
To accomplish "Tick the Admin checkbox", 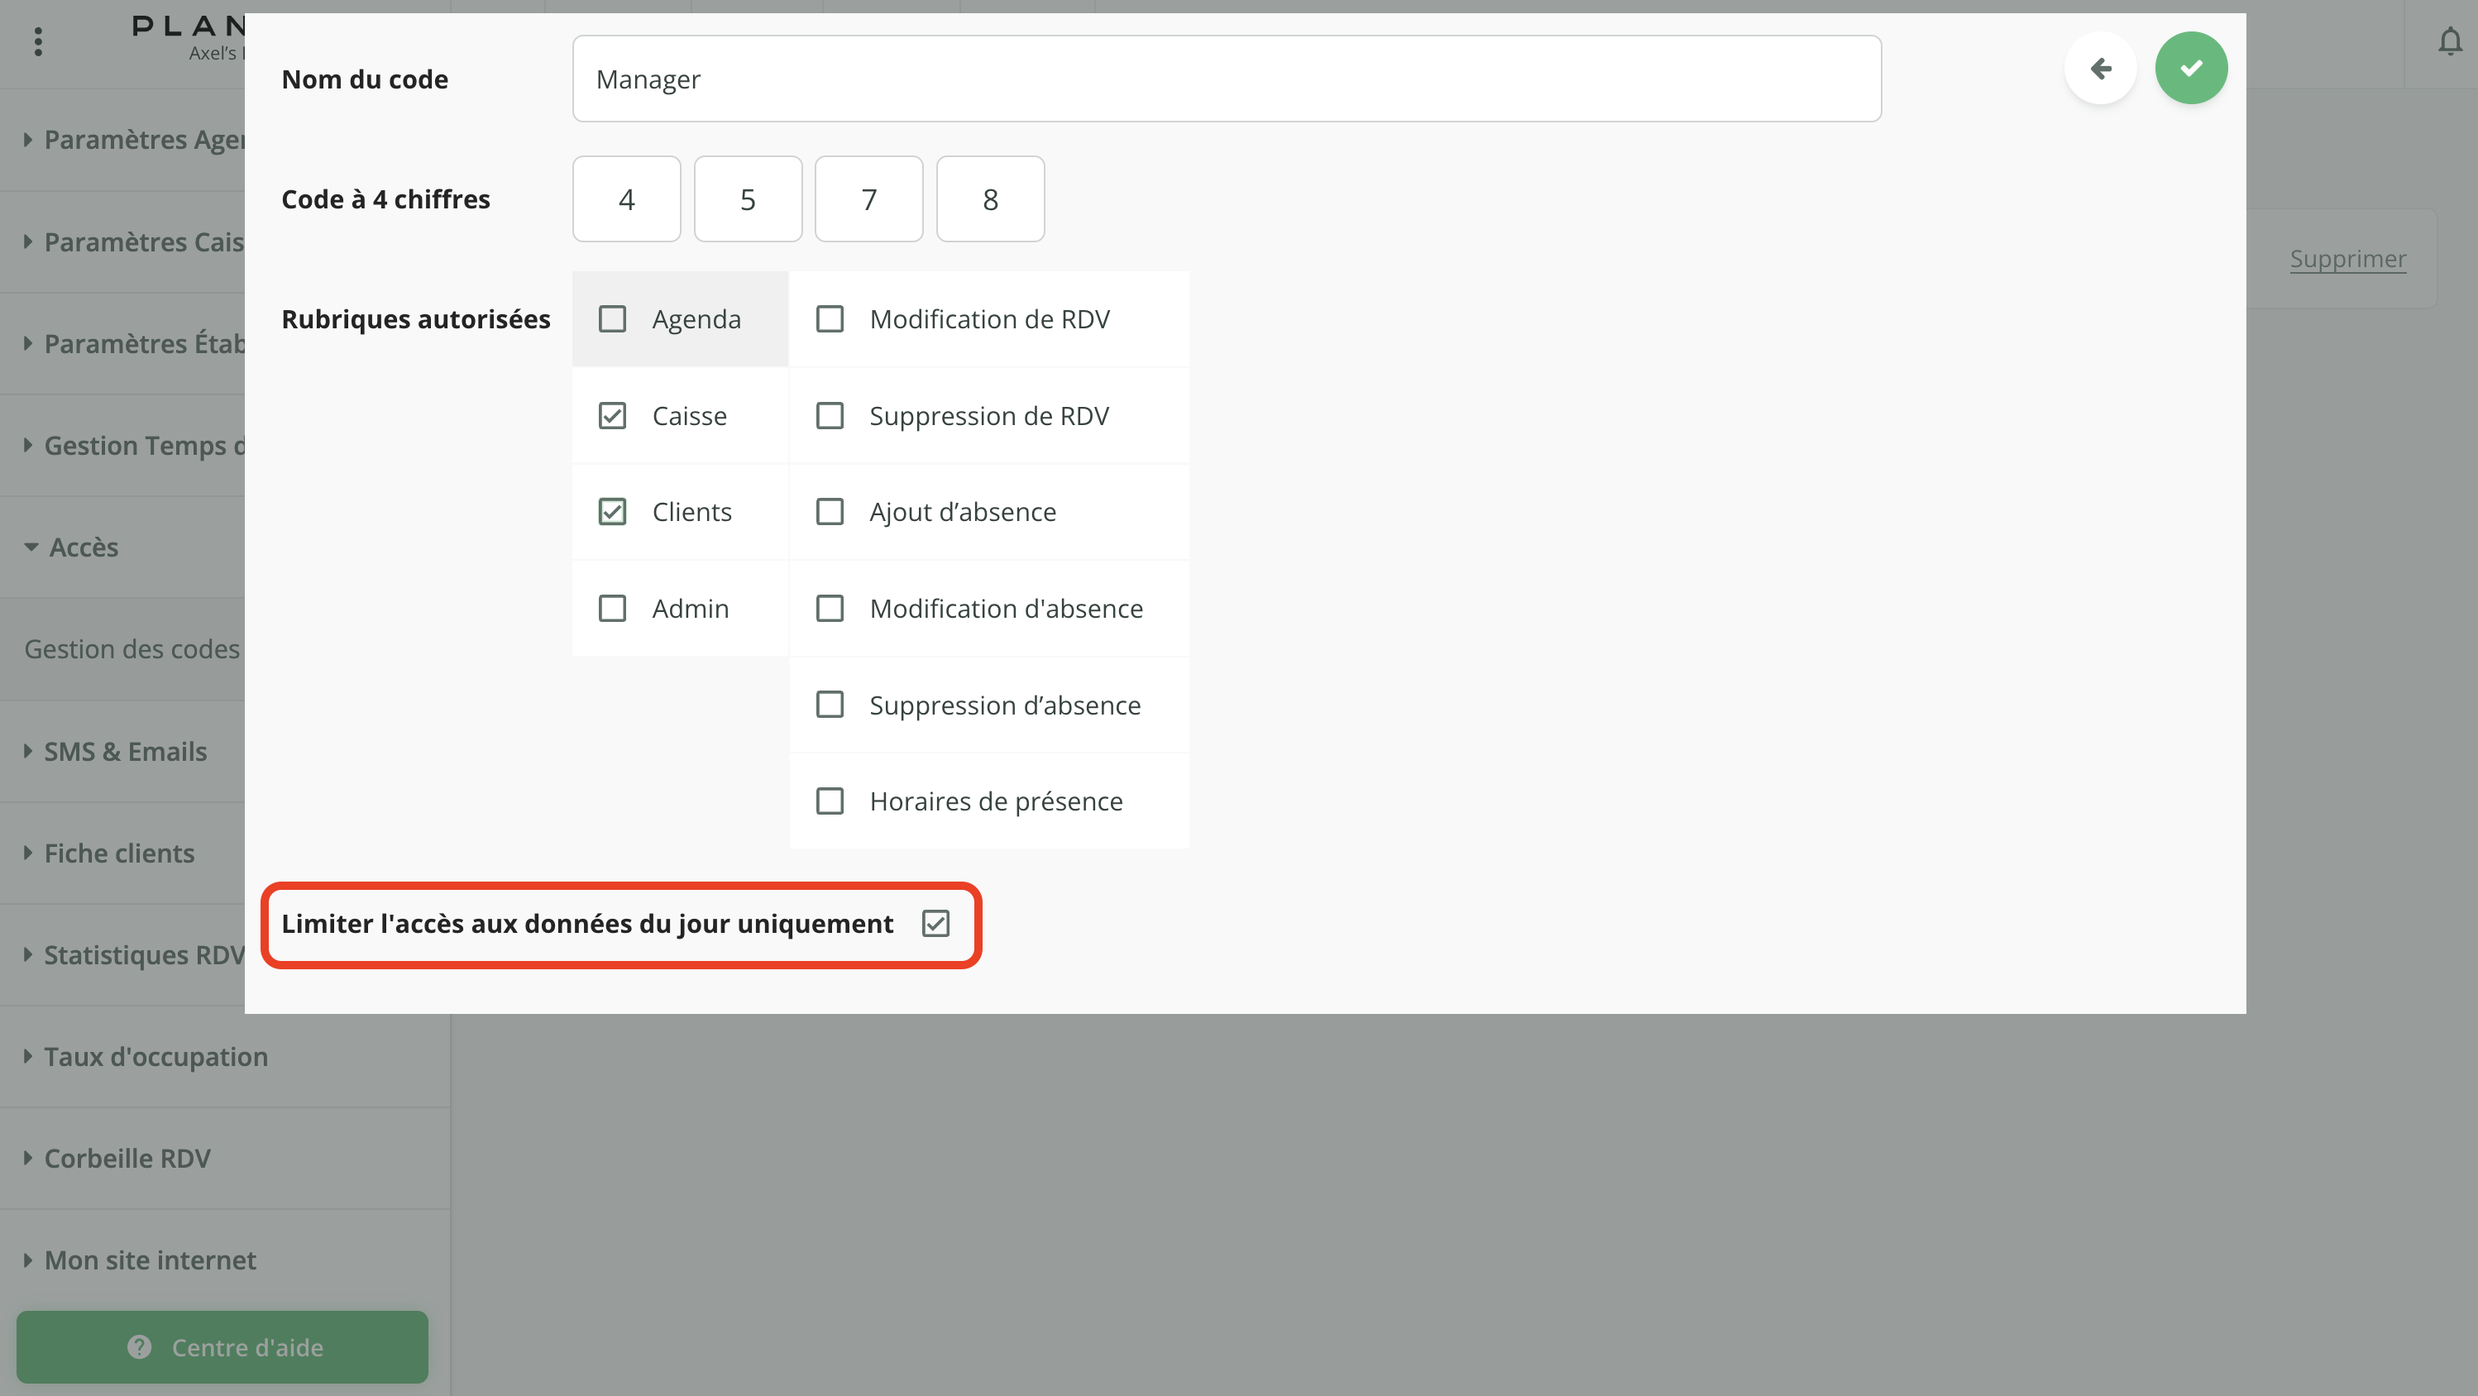I will click(612, 608).
